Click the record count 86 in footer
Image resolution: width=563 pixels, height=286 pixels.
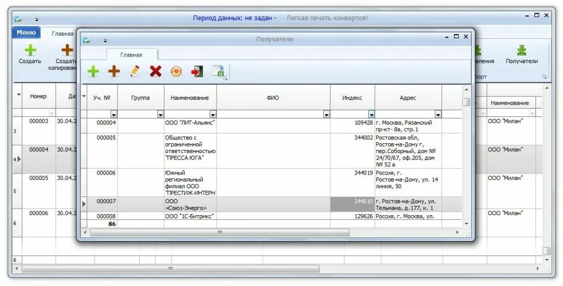[x=112, y=224]
